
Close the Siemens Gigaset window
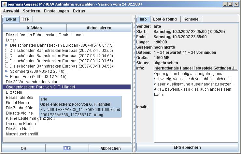pyautogui.click(x=236, y=4)
